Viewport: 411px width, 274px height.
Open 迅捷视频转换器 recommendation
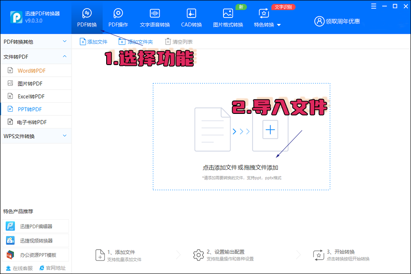point(29,240)
